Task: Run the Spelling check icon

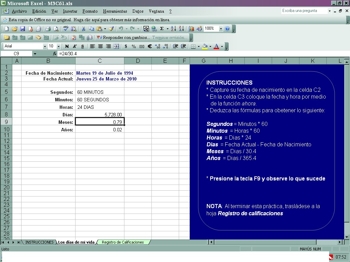Action: pyautogui.click(x=65, y=29)
